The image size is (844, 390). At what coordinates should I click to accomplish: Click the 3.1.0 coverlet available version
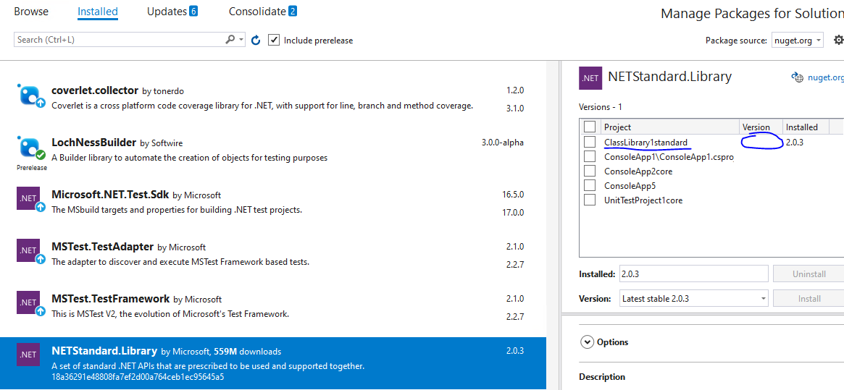(515, 108)
